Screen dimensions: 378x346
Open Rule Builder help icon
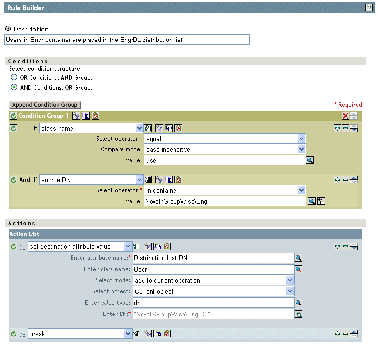pos(368,8)
